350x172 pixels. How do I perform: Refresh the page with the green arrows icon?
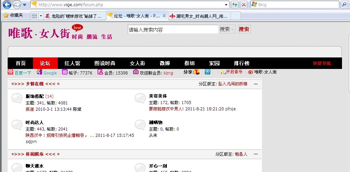pyautogui.click(x=234, y=5)
